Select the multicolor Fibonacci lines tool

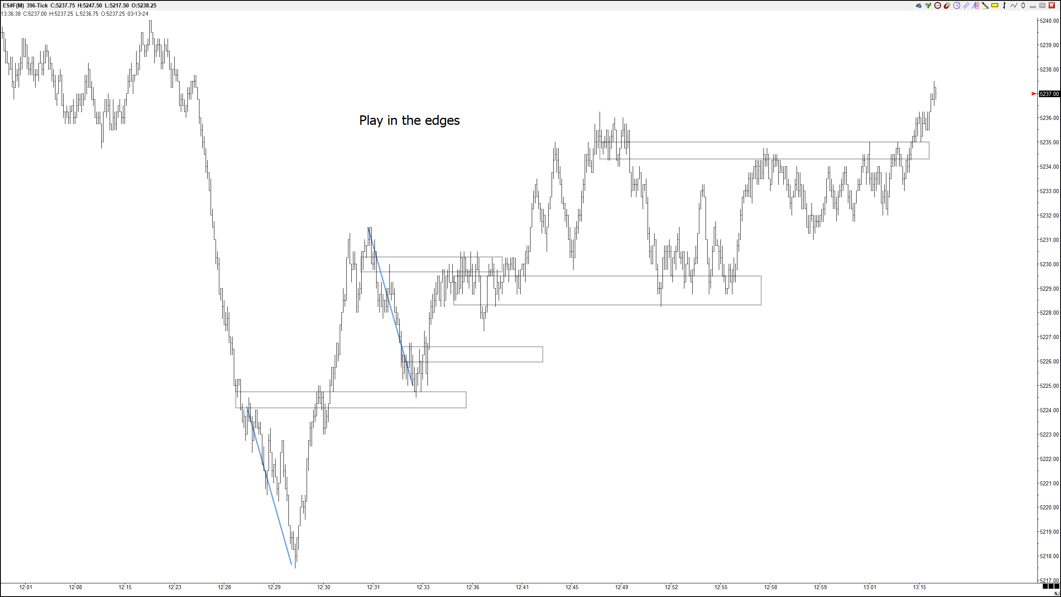976,5
